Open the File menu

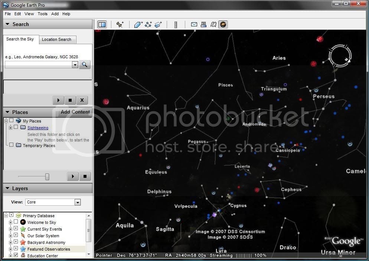pyautogui.click(x=8, y=14)
